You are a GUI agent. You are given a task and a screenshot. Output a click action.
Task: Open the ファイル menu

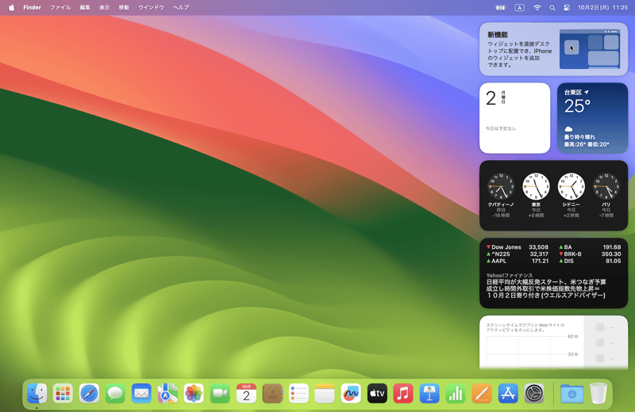60,7
